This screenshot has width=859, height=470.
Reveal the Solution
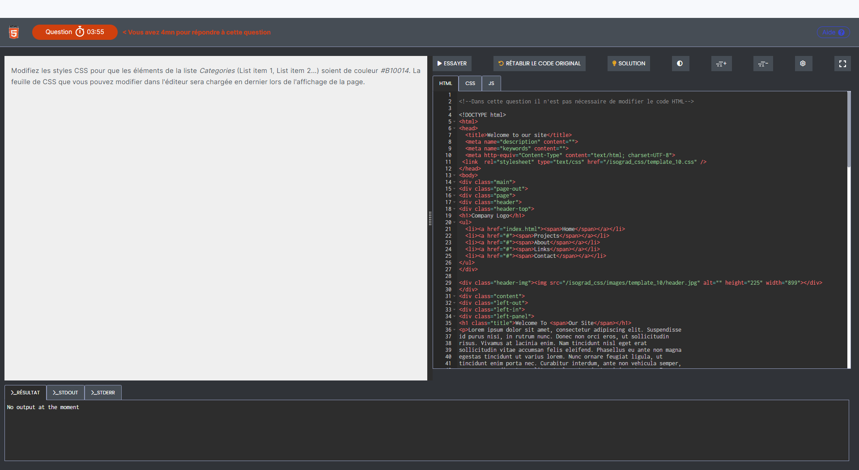click(629, 64)
